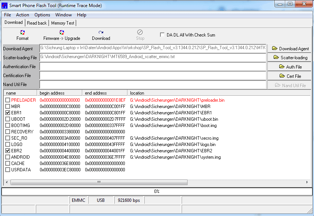Click the Scatter-loading button

coord(289,58)
